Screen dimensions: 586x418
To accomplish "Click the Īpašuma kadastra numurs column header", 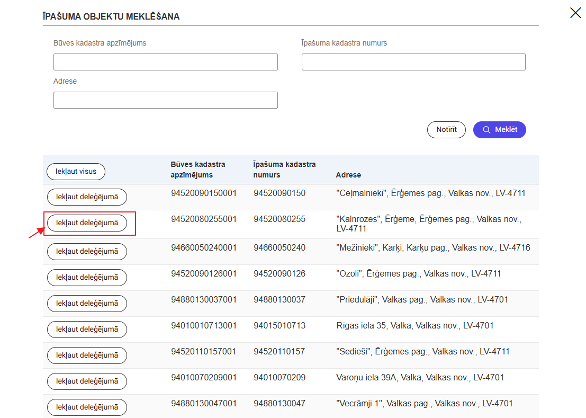I will (x=284, y=170).
